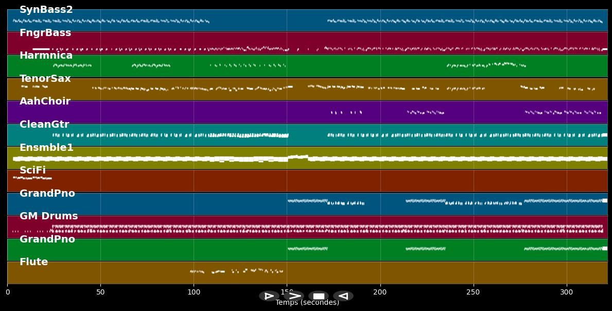Click the Harmnica track name
Screen dimensions: 612x311
coord(46,56)
